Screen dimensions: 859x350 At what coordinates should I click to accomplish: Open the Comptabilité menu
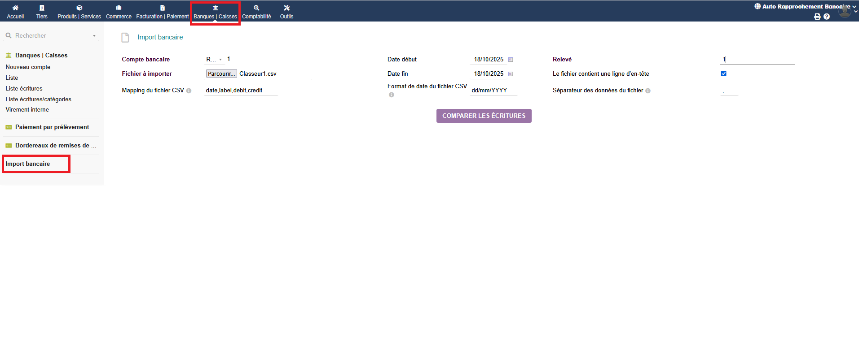(256, 12)
